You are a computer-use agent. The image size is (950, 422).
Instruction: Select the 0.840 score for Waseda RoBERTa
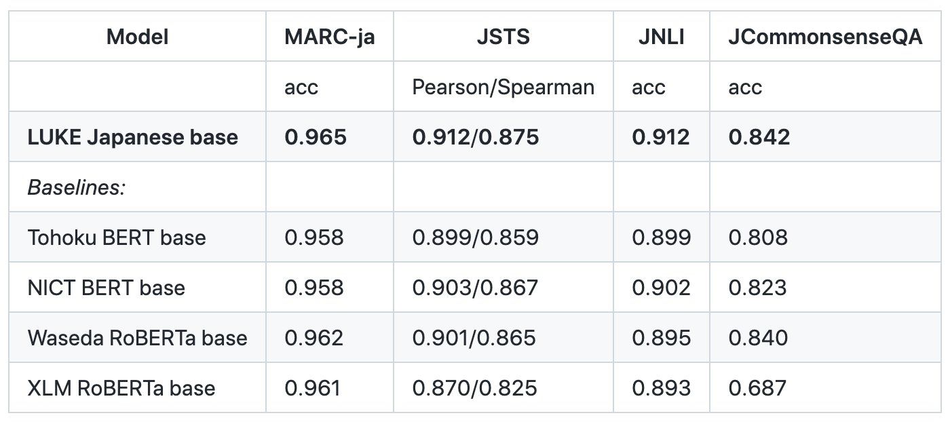[758, 338]
